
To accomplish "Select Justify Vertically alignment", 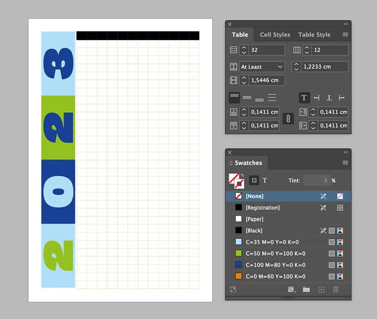I will (x=272, y=97).
